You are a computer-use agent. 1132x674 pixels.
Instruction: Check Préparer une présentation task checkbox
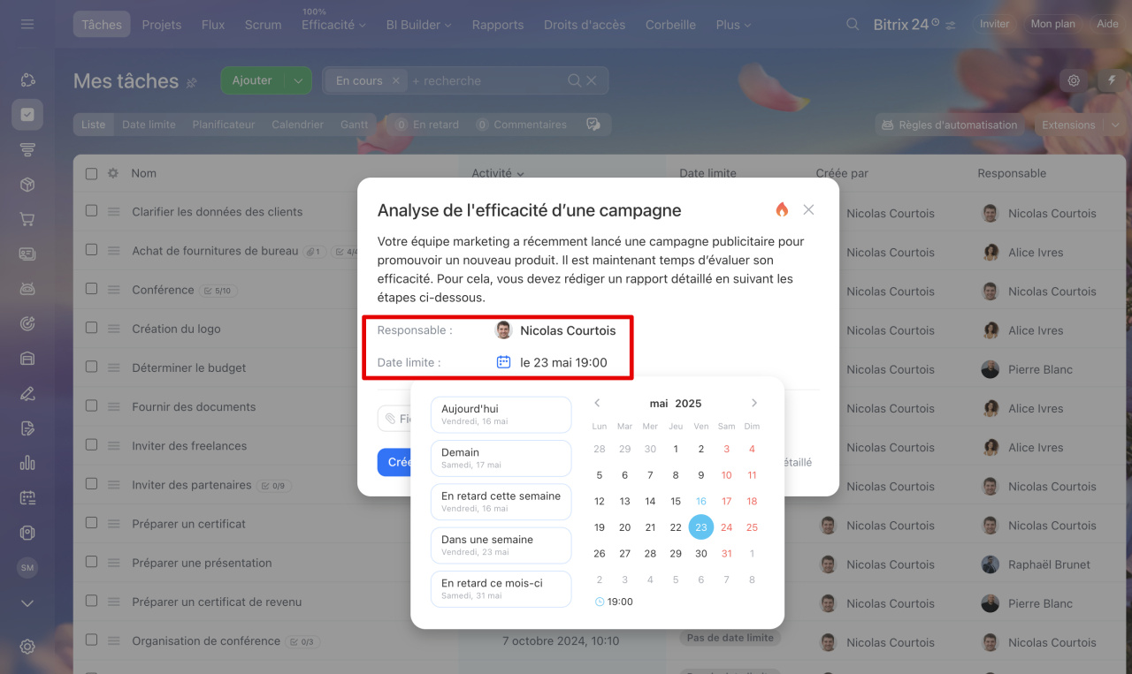pos(91,561)
